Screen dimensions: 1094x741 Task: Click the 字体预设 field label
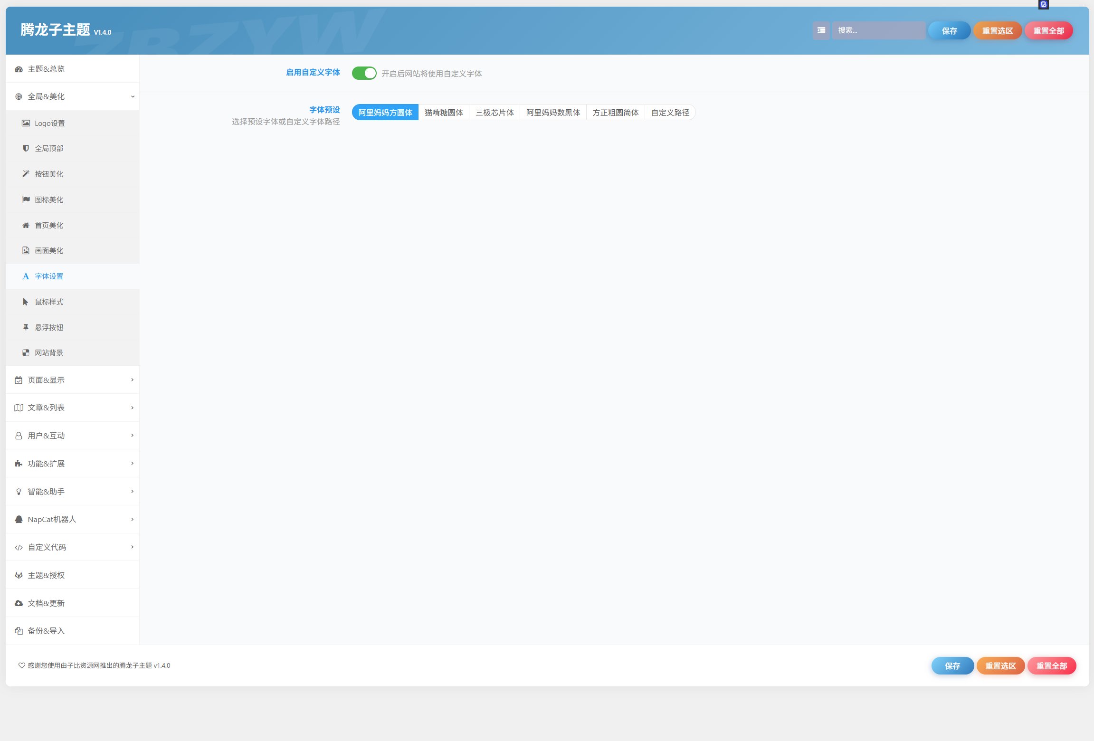coord(324,110)
